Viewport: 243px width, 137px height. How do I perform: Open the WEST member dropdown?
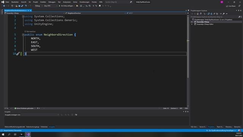tap(156, 13)
